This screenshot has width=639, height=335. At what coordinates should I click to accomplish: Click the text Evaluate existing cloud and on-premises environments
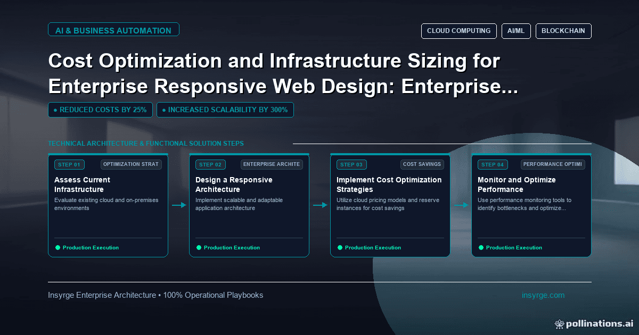106,204
